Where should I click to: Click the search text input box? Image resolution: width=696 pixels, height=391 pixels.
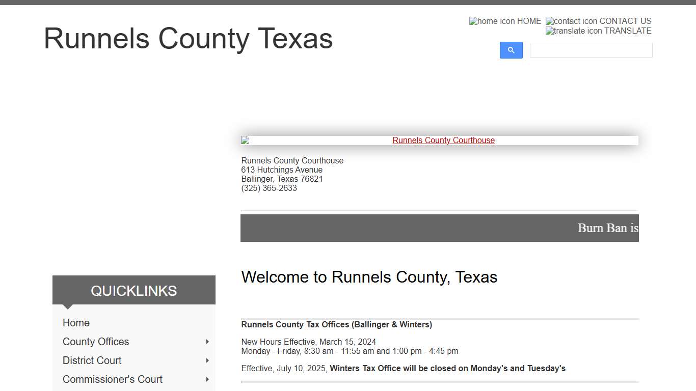pos(591,50)
